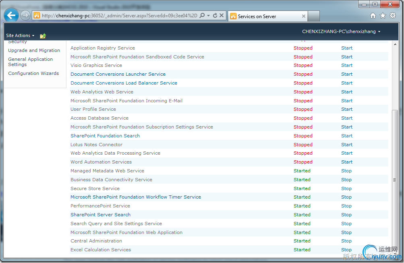Open SharePoint Foundation Search link
Screen dimensions: 404x263
tap(105, 136)
